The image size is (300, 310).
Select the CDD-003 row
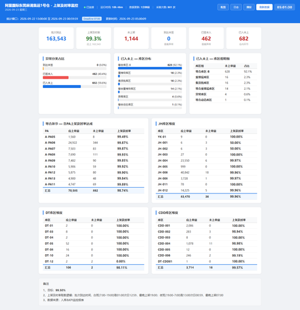pyautogui.click(x=206, y=237)
